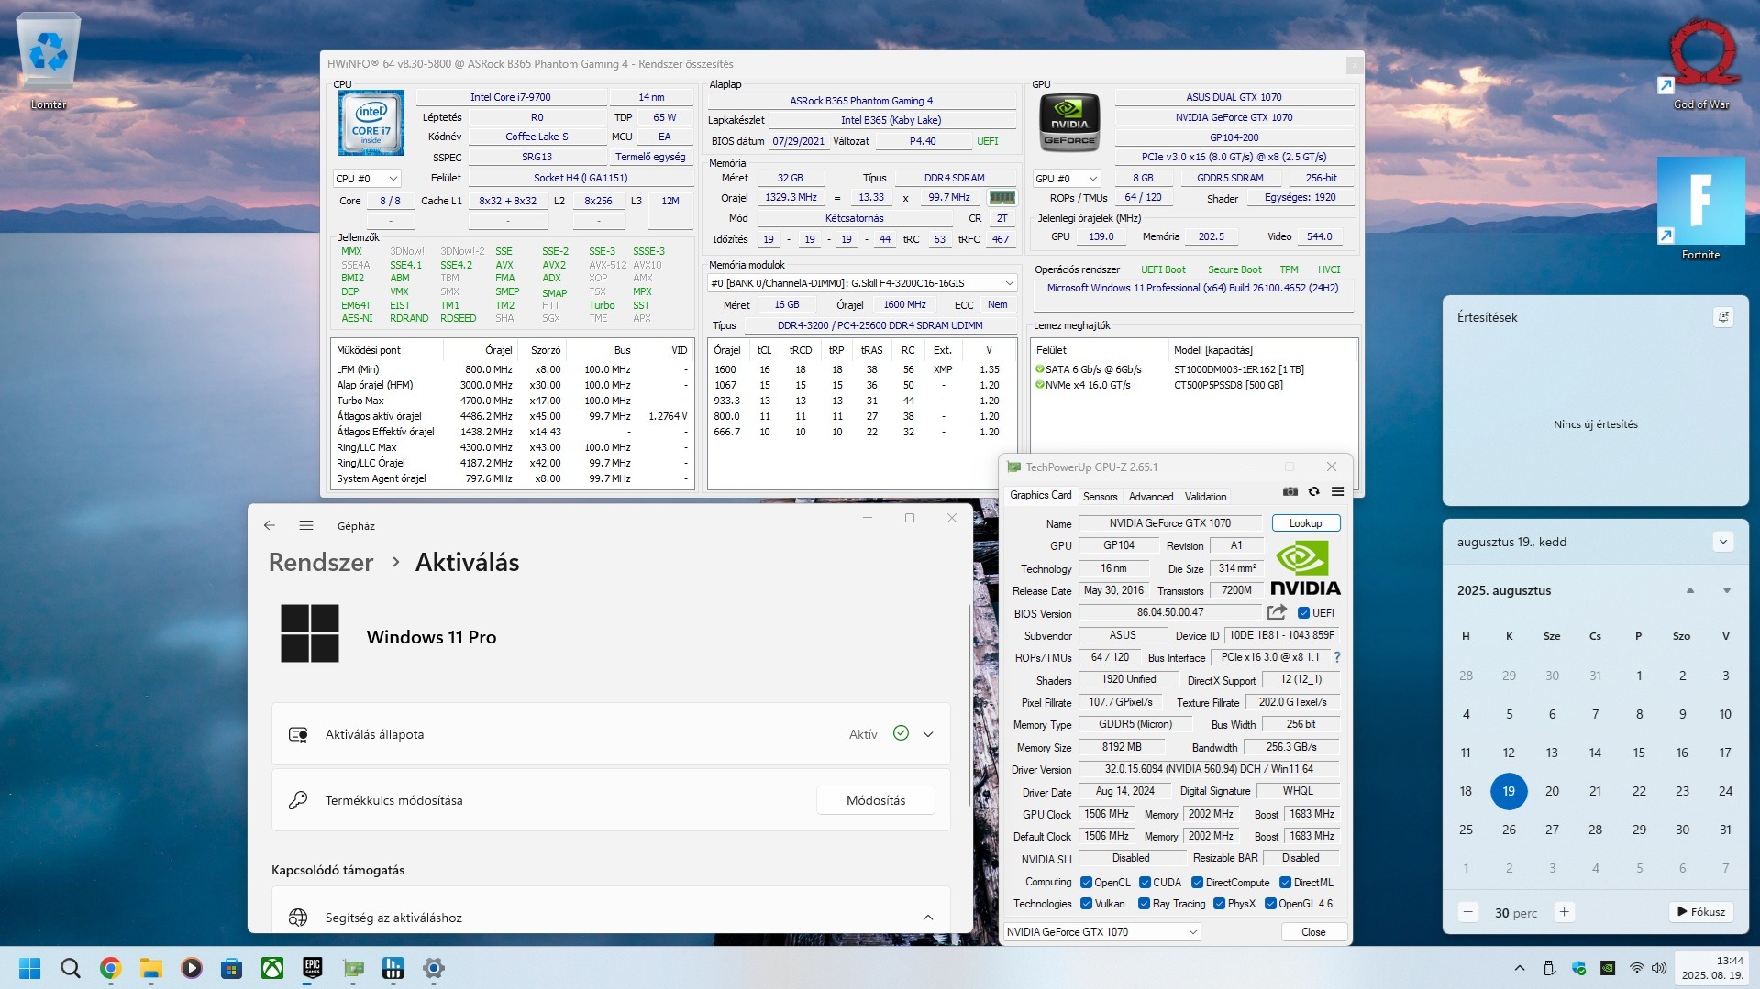Toggle the DirectML checkbox

click(x=1285, y=883)
